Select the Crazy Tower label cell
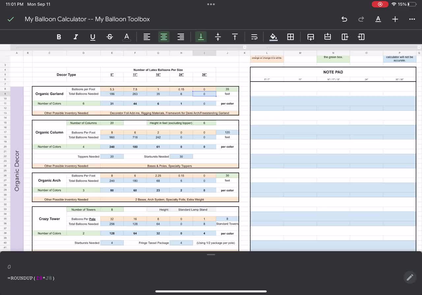Viewport: 422px width, 295px height. tap(49, 219)
